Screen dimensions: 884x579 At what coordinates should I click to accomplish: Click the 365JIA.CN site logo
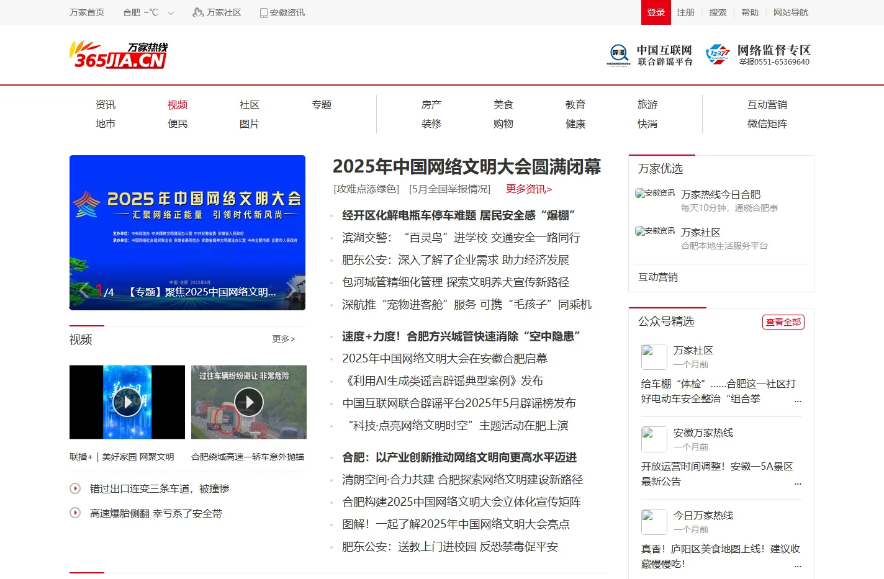pyautogui.click(x=119, y=55)
